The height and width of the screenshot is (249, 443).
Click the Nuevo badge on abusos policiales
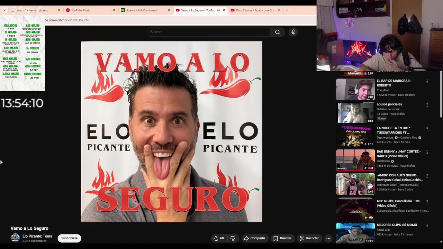click(382, 119)
